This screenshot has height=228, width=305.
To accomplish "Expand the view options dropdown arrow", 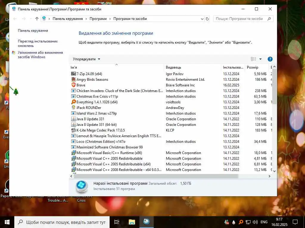I will click(260, 59).
